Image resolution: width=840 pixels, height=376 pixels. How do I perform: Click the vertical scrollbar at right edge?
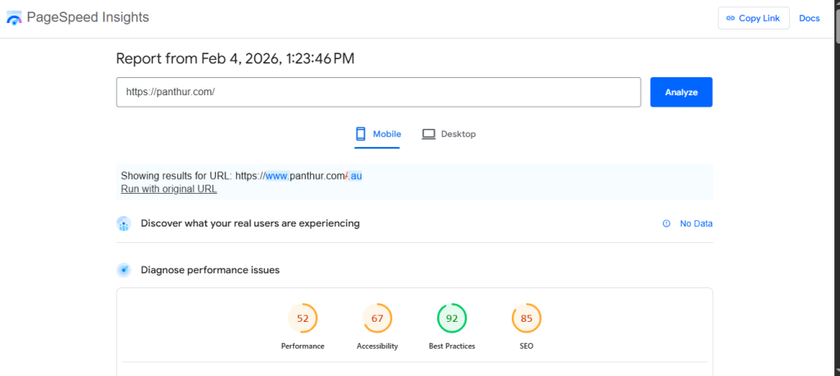tap(838, 188)
